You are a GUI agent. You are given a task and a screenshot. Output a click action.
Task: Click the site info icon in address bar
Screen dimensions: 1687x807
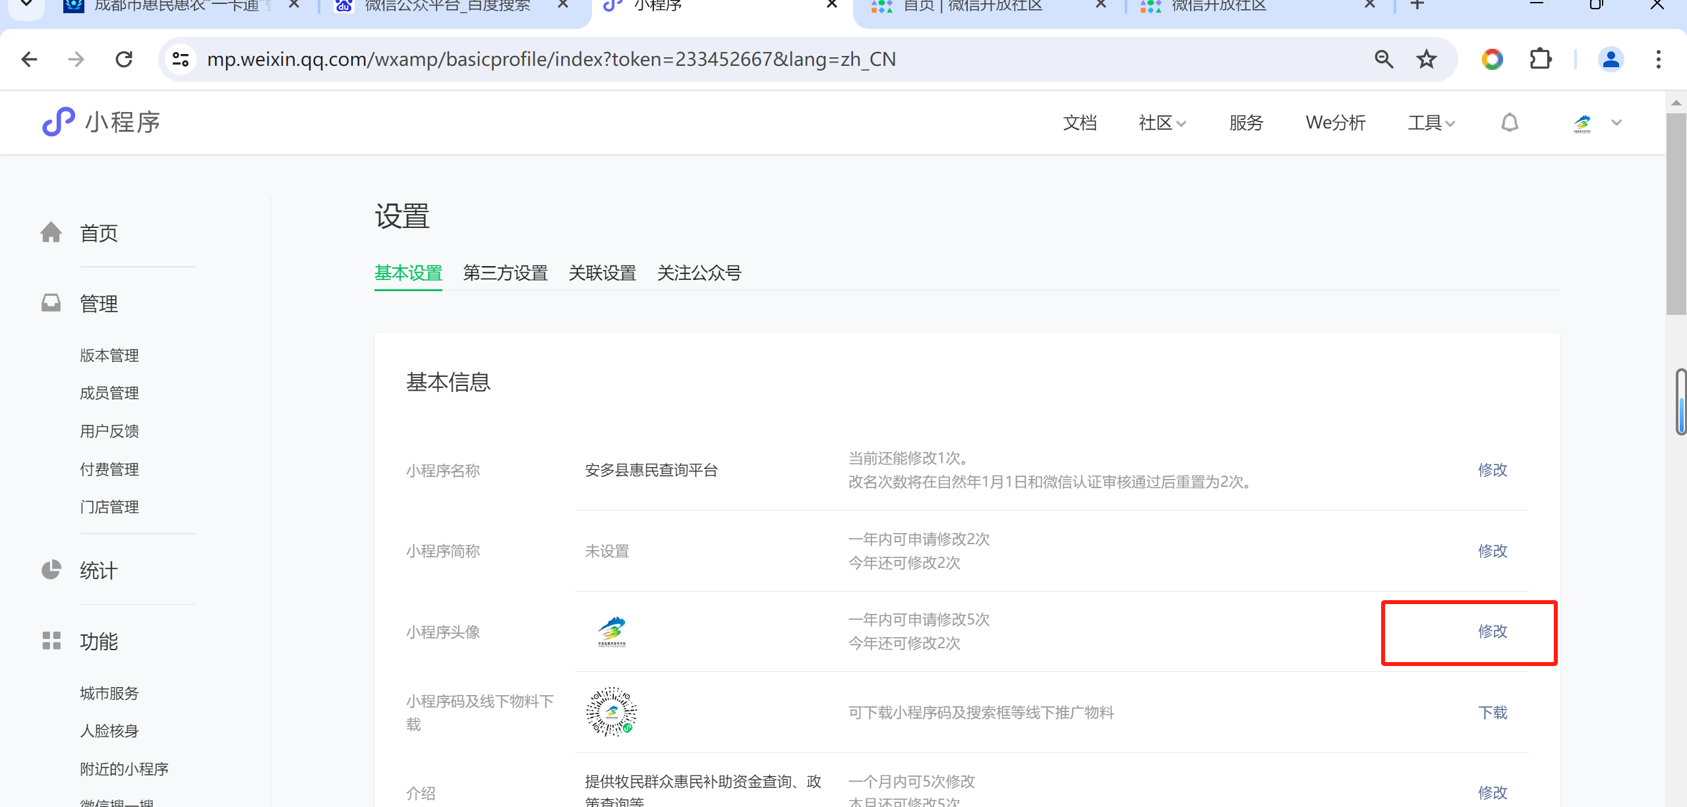(x=181, y=59)
